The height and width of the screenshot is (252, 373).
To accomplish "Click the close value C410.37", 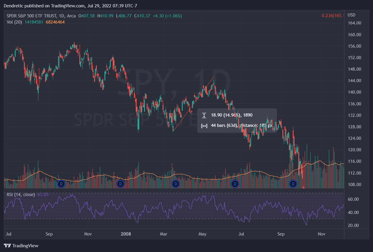I will click(142, 16).
